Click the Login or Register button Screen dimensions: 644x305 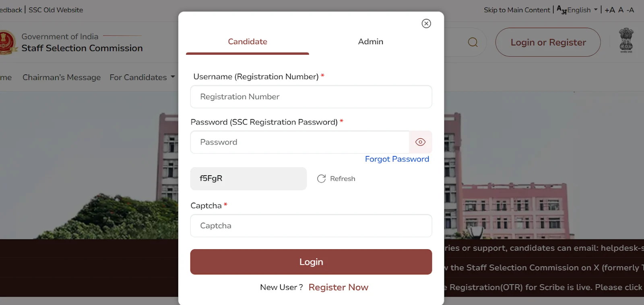(x=548, y=42)
